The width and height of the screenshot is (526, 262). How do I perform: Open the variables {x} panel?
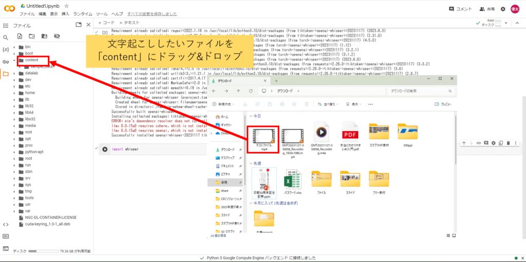point(6,49)
